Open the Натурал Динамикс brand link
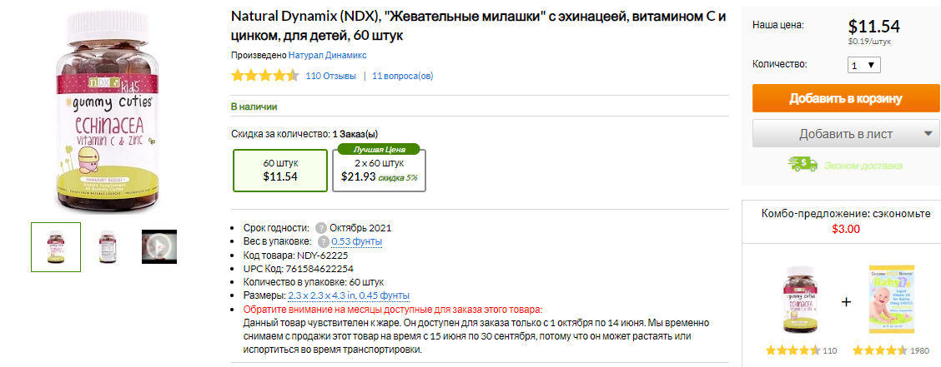This screenshot has height=367, width=941. coord(328,55)
